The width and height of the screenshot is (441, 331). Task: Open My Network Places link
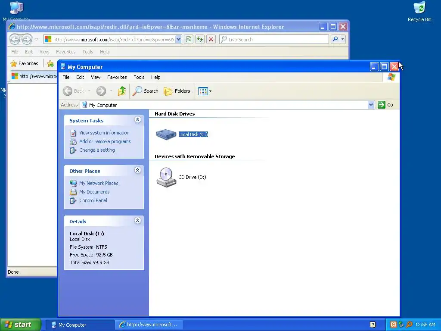(99, 183)
